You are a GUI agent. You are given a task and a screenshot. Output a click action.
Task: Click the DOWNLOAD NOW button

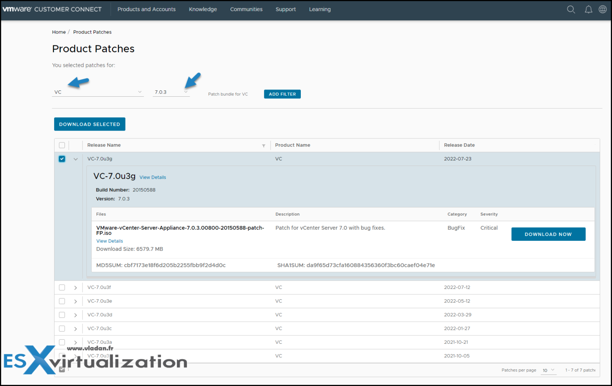pos(548,234)
